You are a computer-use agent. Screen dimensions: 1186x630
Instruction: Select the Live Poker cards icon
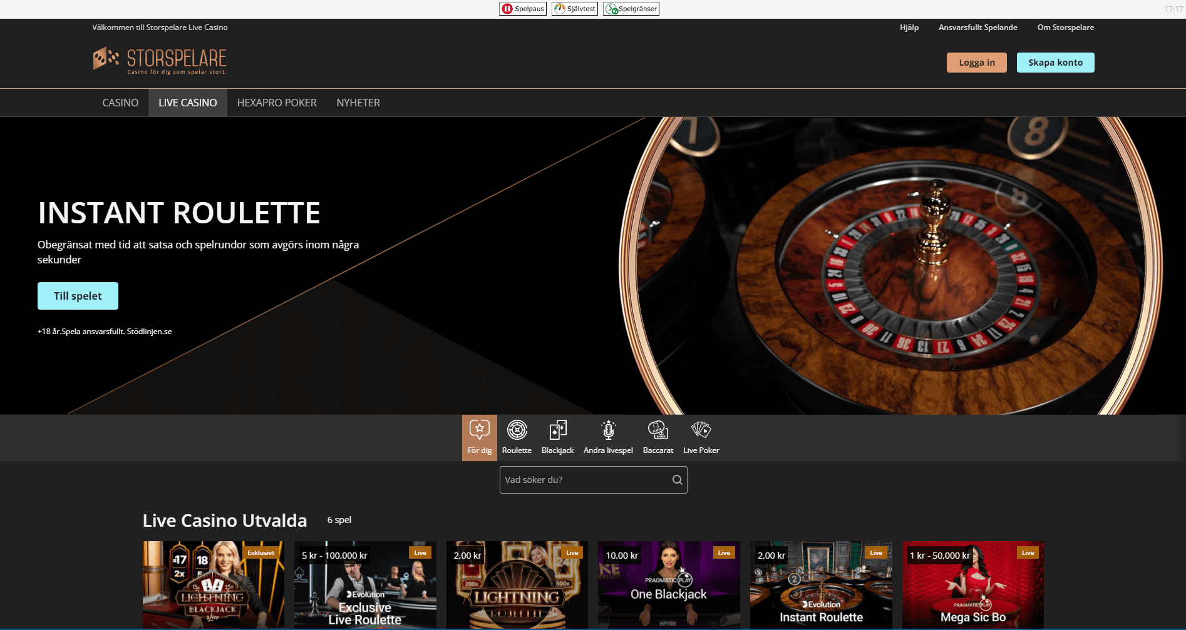(701, 430)
